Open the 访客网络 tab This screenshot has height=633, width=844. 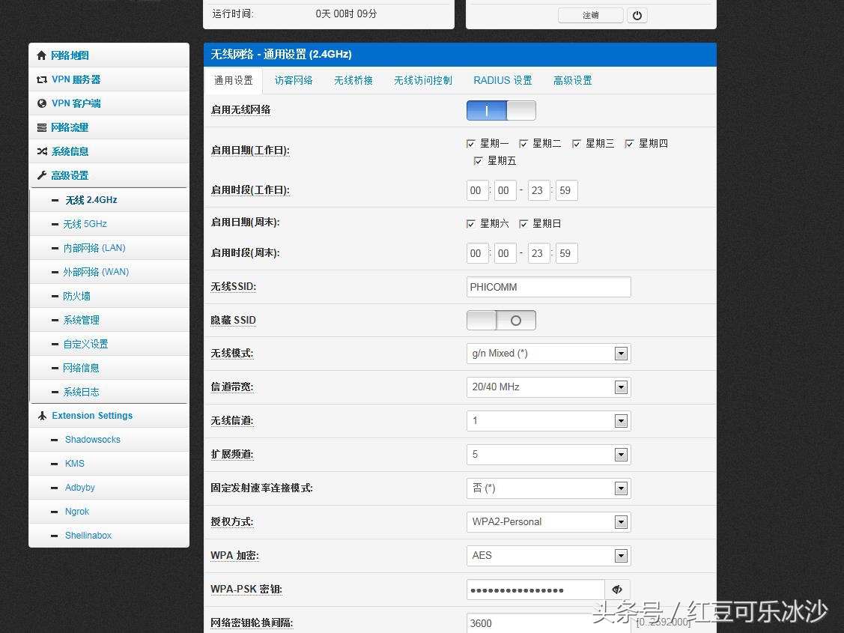tap(294, 80)
